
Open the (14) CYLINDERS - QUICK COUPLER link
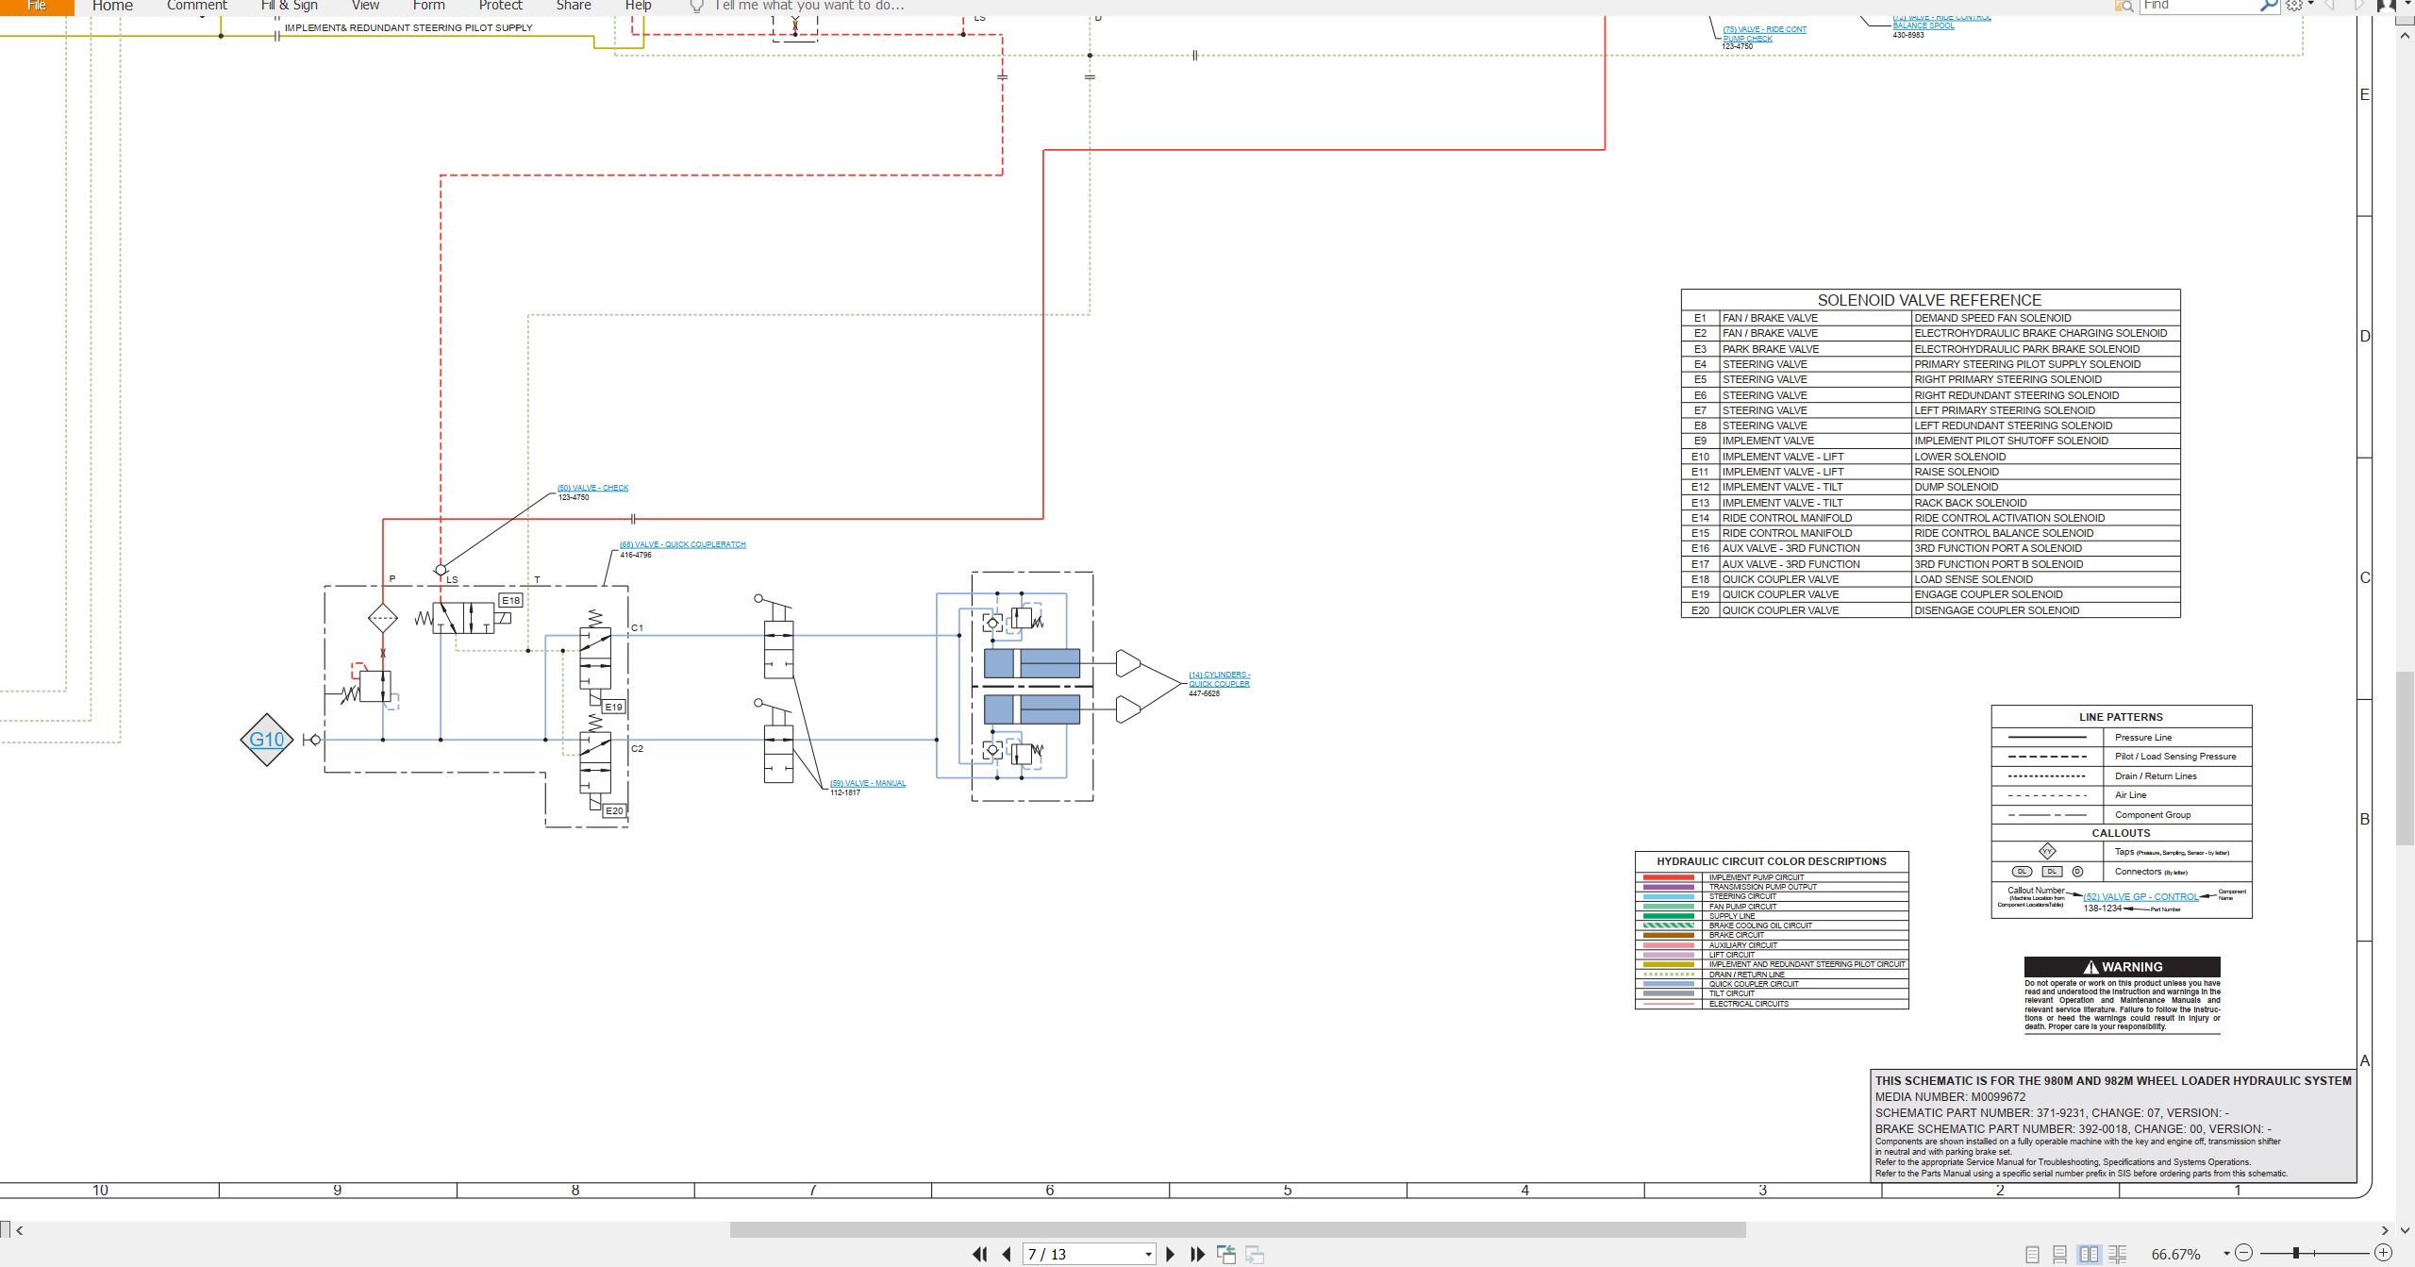tap(1219, 679)
